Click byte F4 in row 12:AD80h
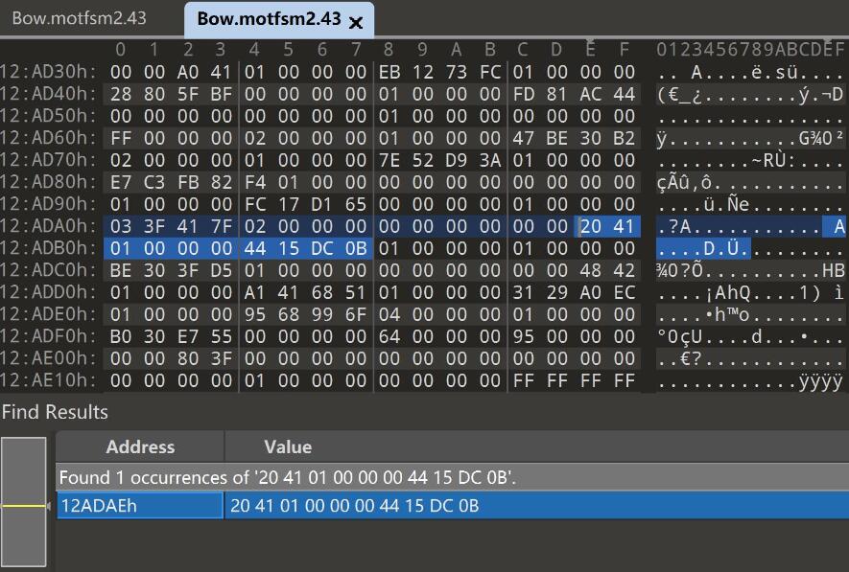 pyautogui.click(x=255, y=182)
